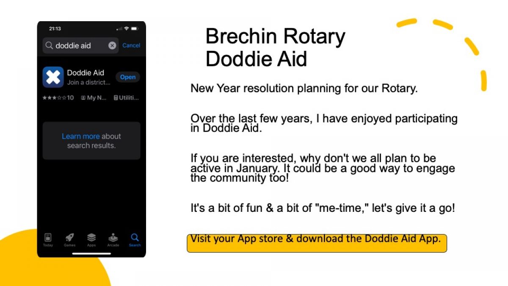The image size is (508, 286).
Task: Click the battery status icon
Action: click(x=134, y=29)
